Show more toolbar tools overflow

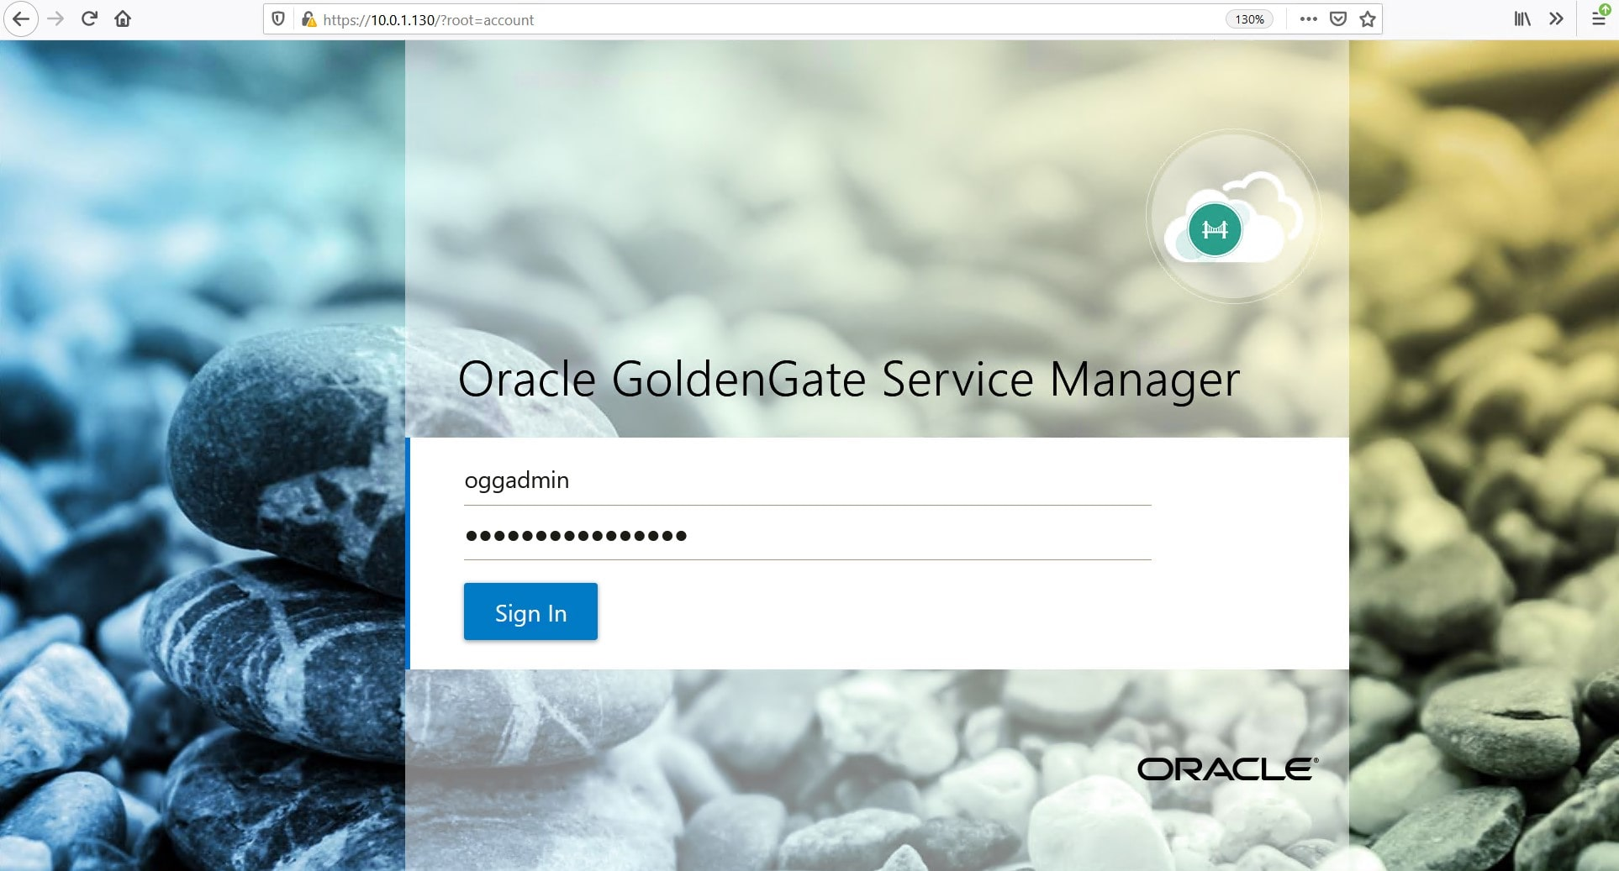tap(1556, 19)
